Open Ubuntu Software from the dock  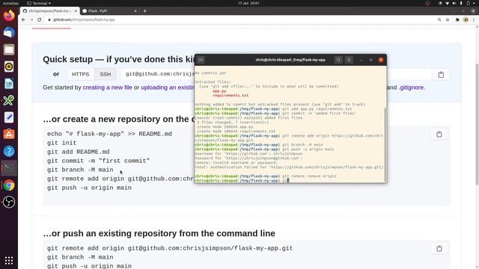(9, 134)
